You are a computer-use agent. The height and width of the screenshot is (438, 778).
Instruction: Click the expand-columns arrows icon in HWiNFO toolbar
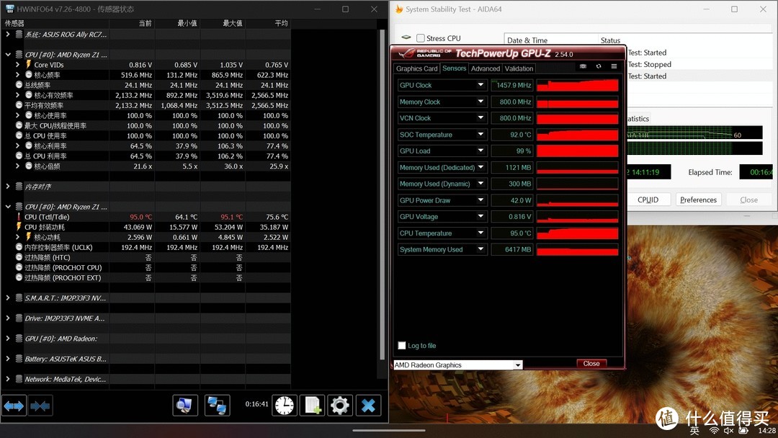click(x=14, y=406)
